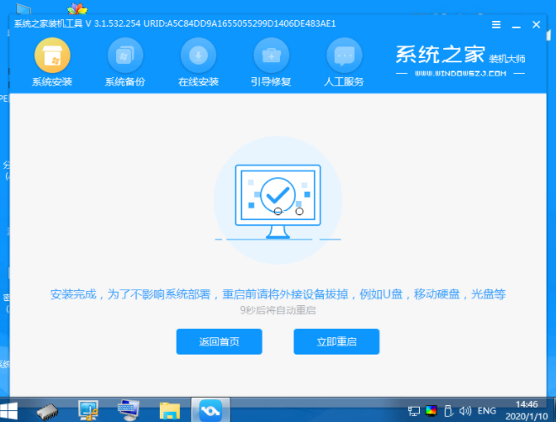Image resolution: width=556 pixels, height=422 pixels.
Task: Select the 系统备份 backup icon
Action: pos(125,55)
